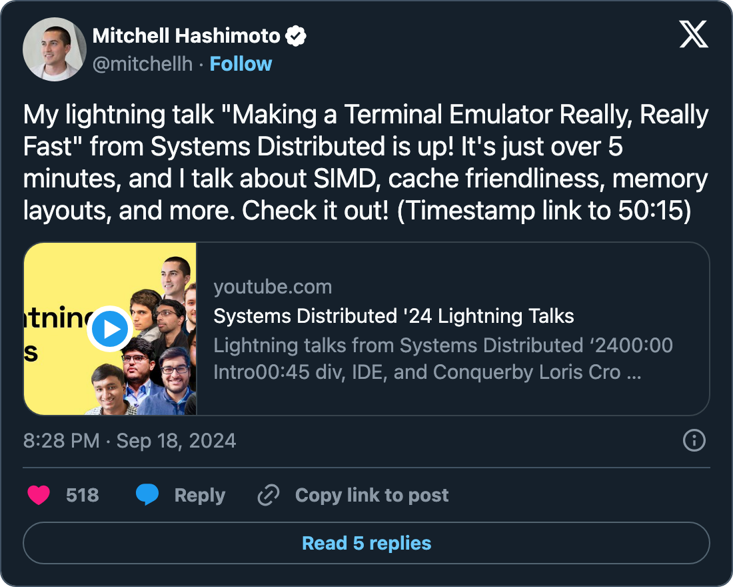Click the heart like icon
This screenshot has height=587, width=733.
39,495
